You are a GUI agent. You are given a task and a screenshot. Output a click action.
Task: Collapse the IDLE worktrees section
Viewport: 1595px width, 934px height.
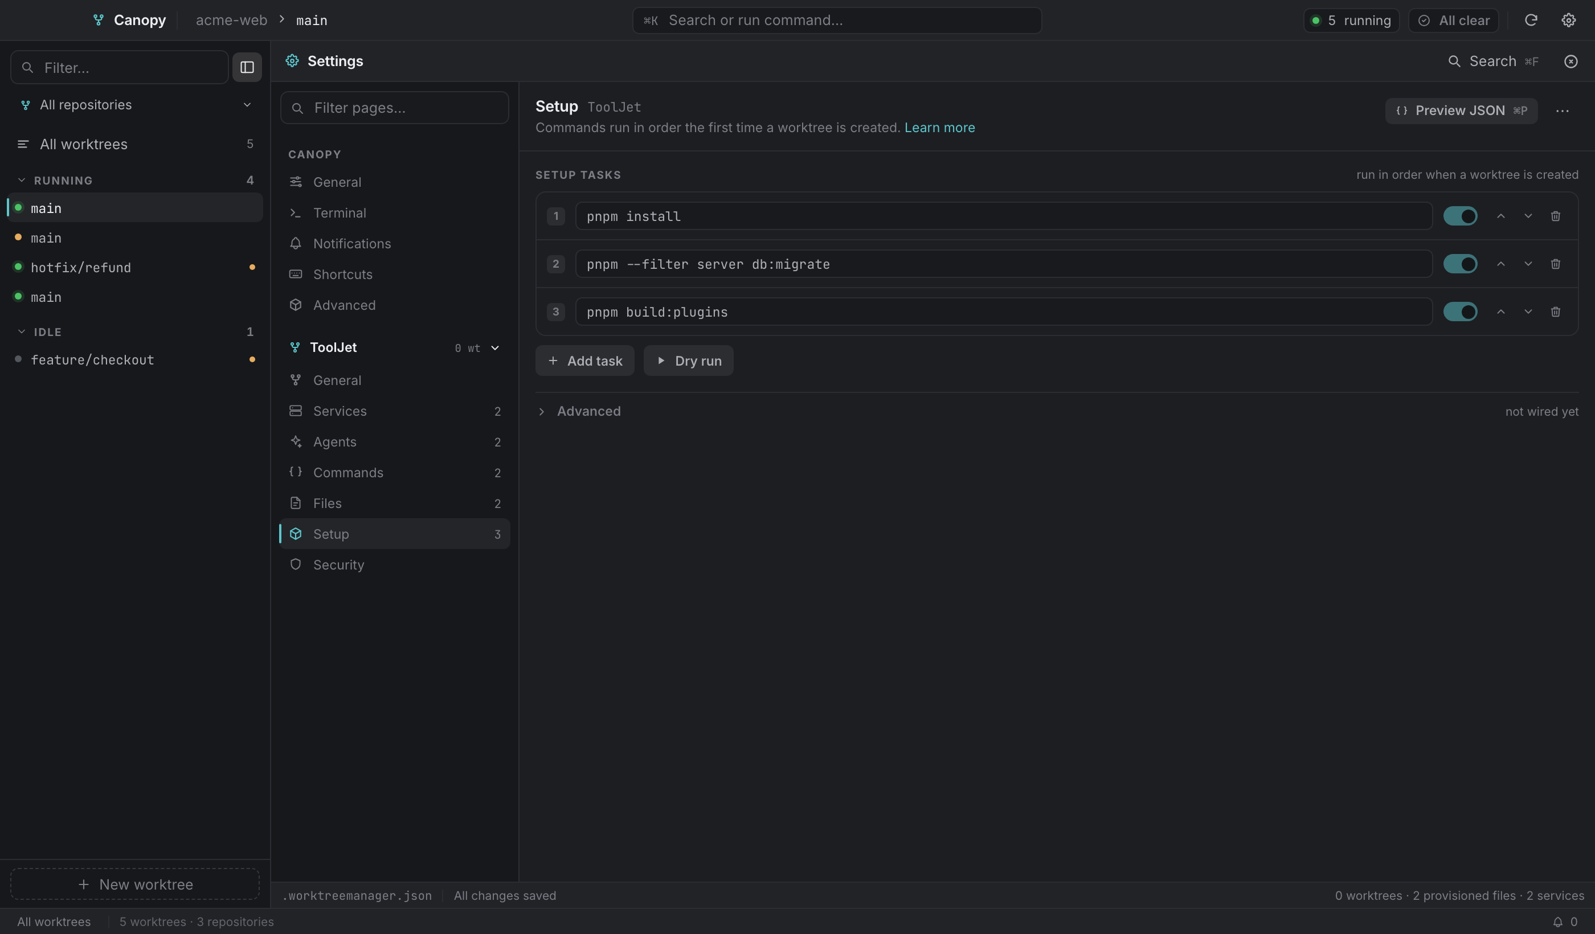(22, 331)
